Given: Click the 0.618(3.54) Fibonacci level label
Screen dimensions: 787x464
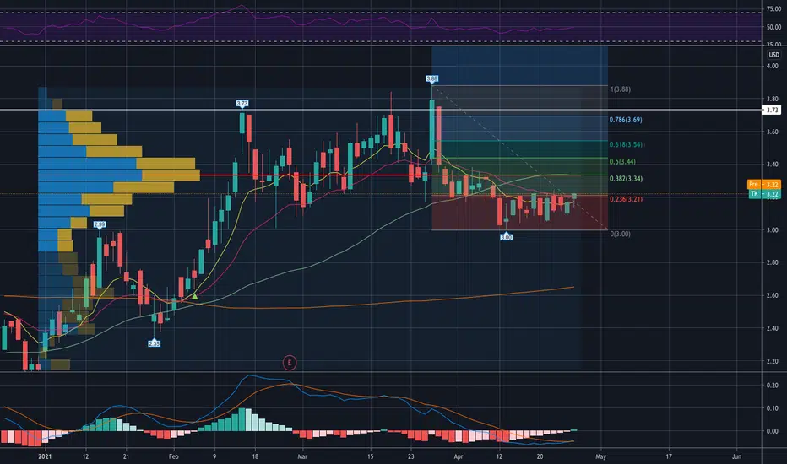Looking at the screenshot, I should (626, 144).
